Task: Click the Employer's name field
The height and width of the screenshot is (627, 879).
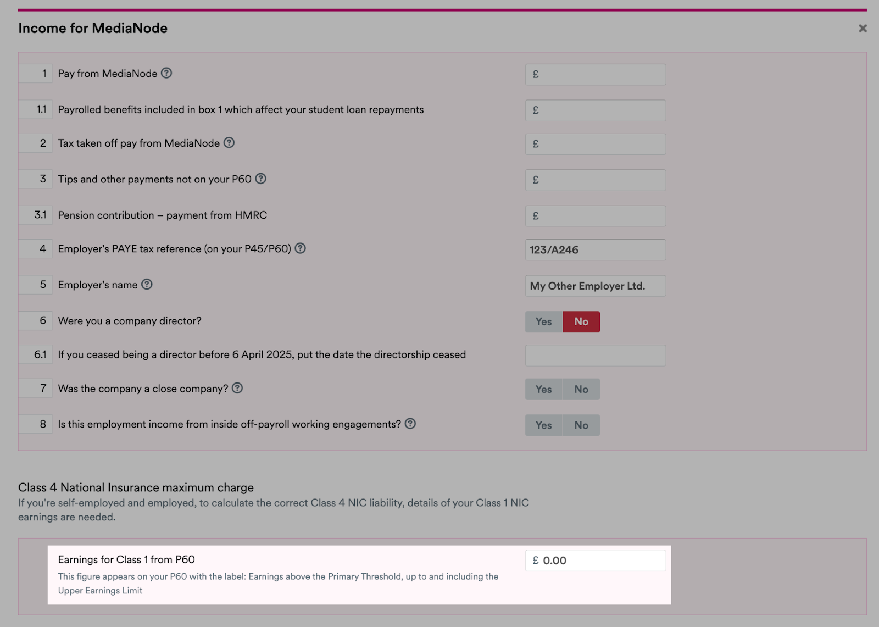Action: 596,286
